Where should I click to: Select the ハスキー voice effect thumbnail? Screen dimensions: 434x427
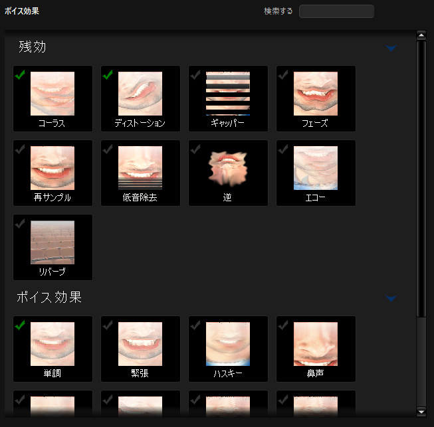[x=228, y=344]
